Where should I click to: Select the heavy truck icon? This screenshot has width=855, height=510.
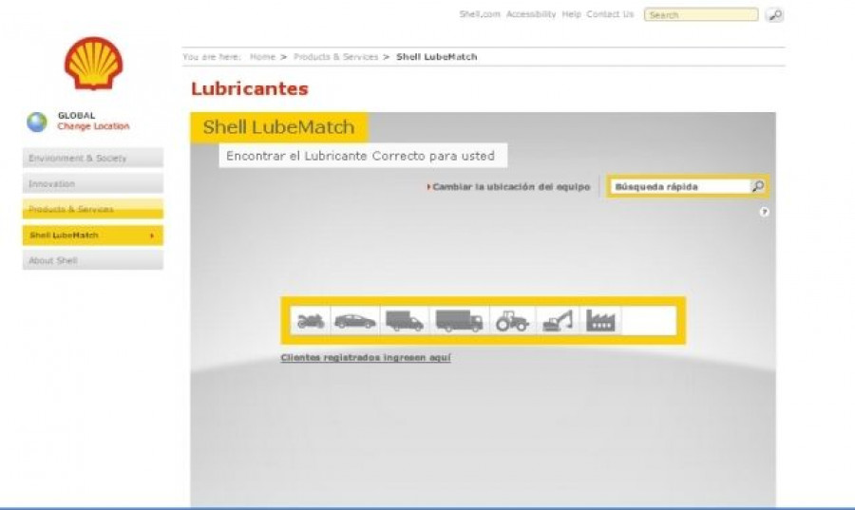pos(459,321)
